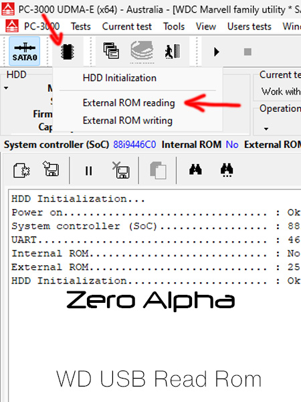Expand the HDD panel arrow
This screenshot has height=402, width=301.
pos(6,88)
